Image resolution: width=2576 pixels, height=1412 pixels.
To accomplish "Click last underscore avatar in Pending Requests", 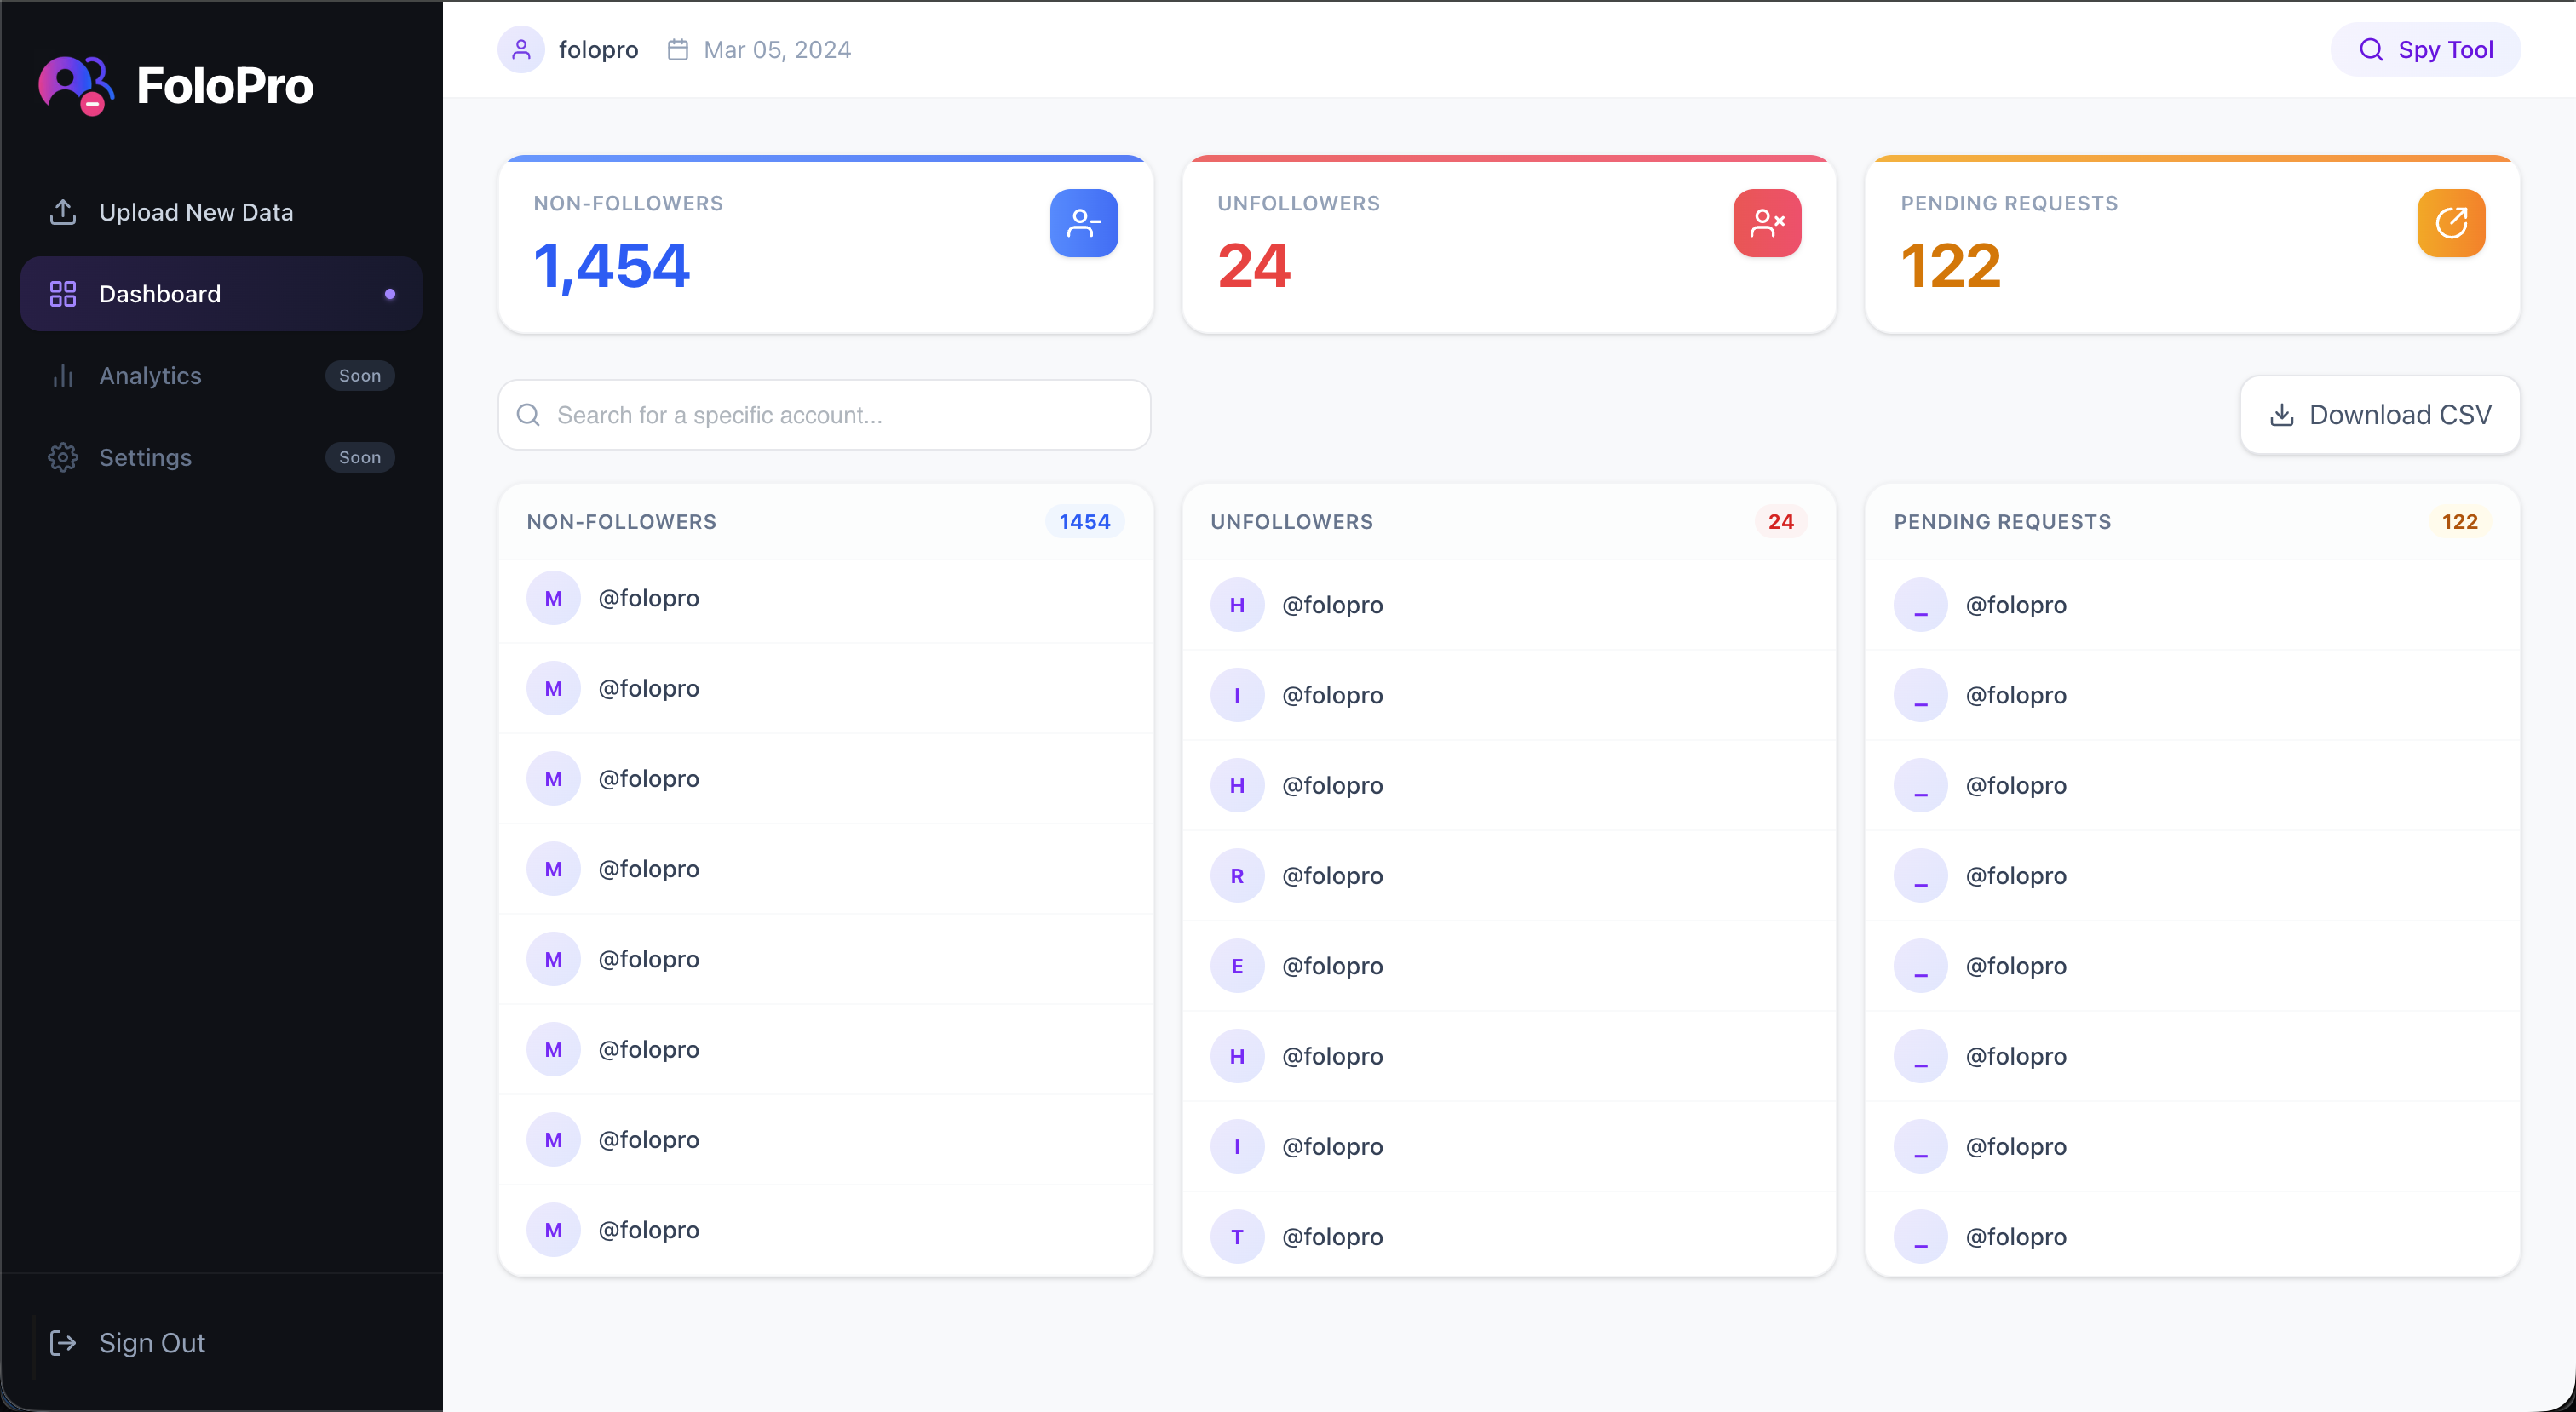I will (1921, 1237).
